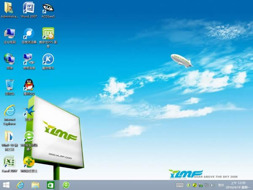Screen dimensions: 253x190
Task: Click the Windows Start button
Action: point(6,185)
